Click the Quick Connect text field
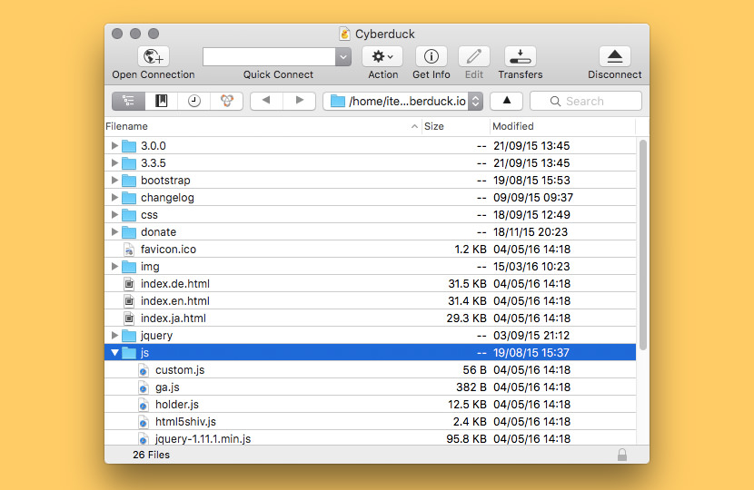This screenshot has height=490, width=754. pos(269,56)
